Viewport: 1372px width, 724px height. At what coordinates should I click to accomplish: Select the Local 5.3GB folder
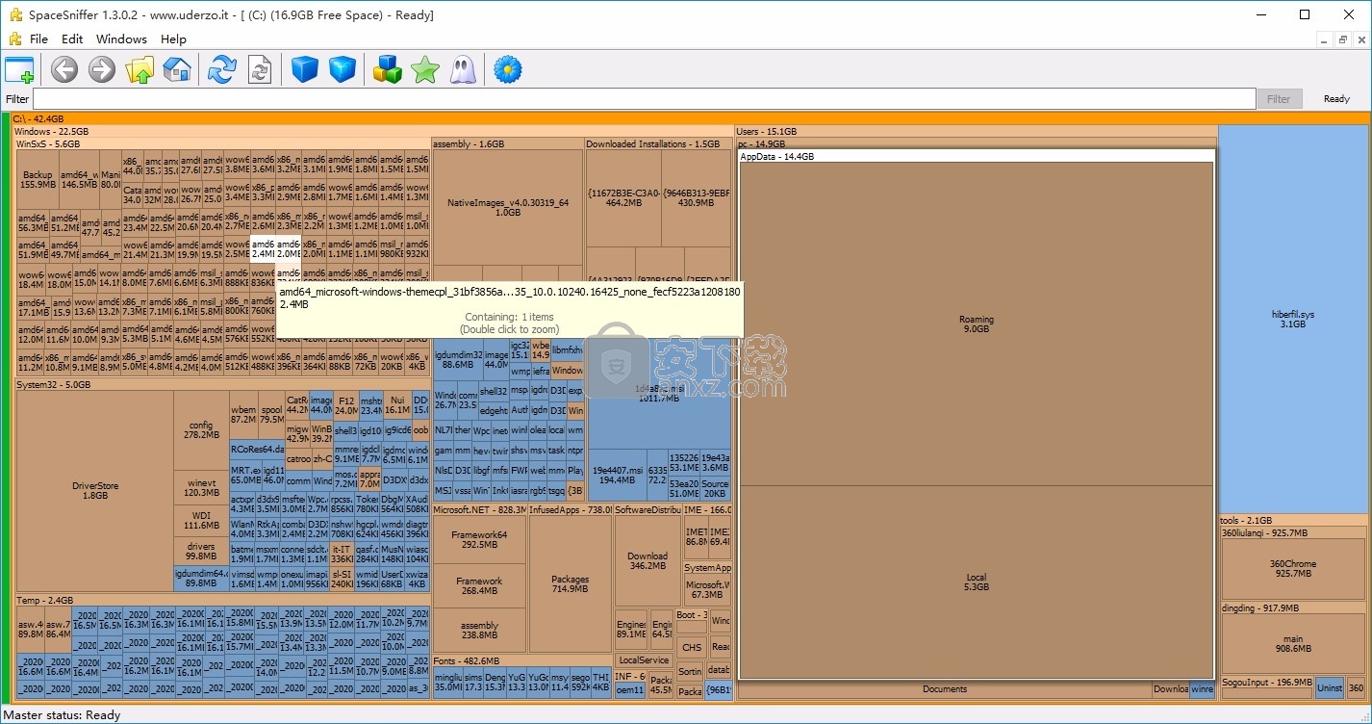(976, 582)
